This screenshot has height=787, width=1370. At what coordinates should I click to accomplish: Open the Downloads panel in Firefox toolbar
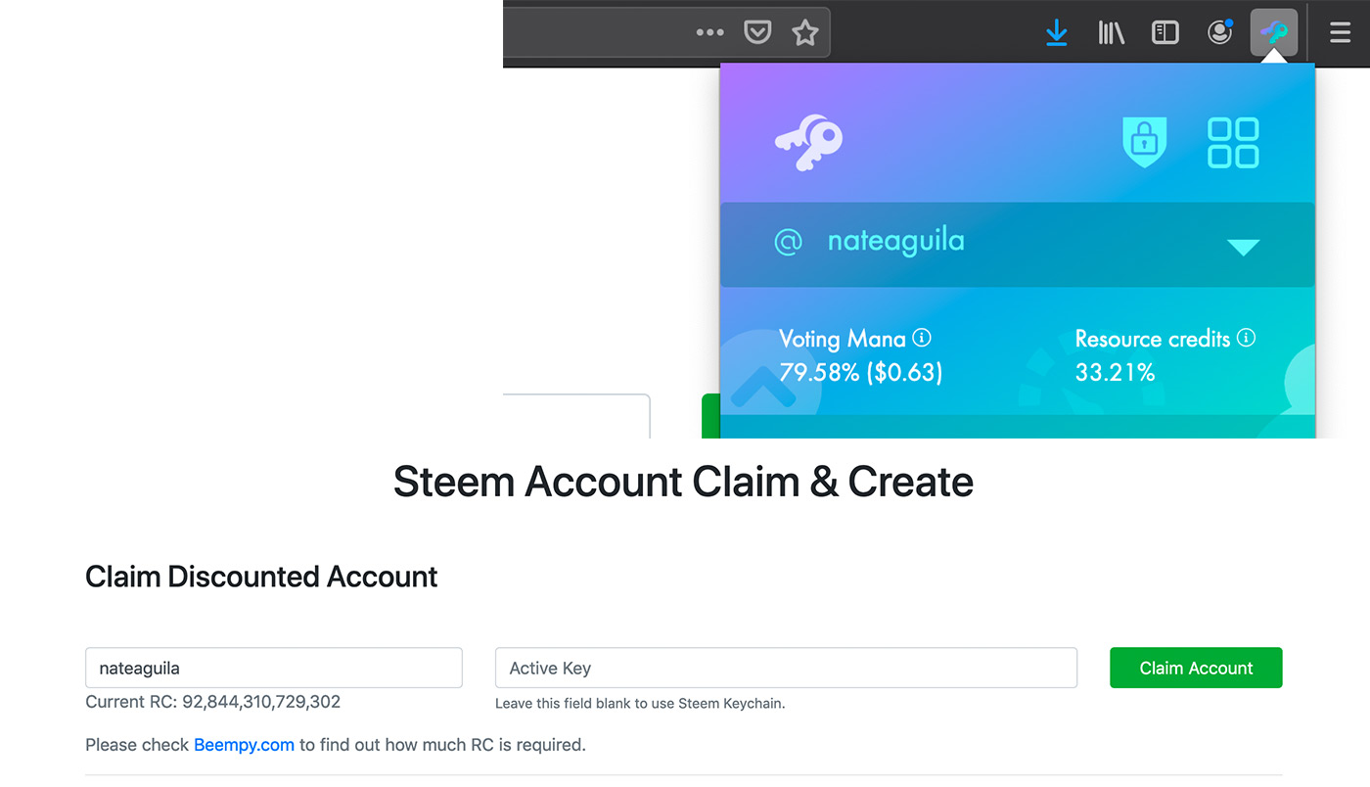click(x=1057, y=32)
